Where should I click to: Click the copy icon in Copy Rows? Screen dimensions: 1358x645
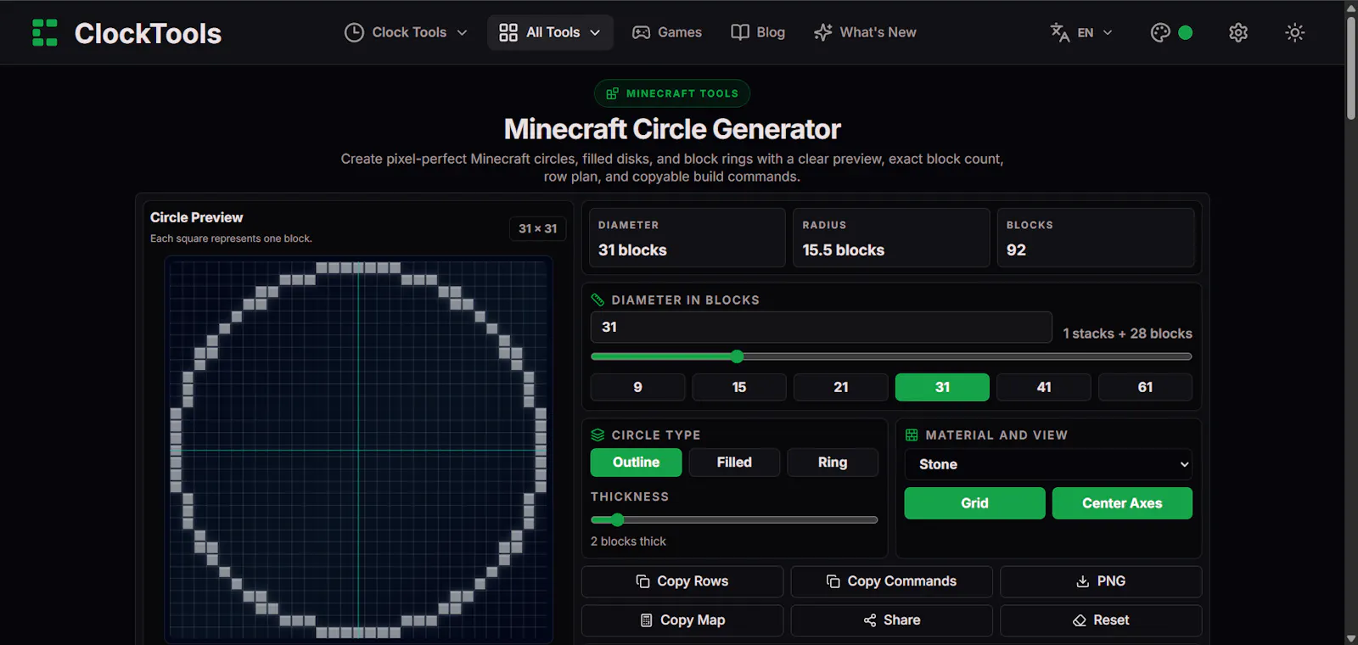(x=643, y=581)
